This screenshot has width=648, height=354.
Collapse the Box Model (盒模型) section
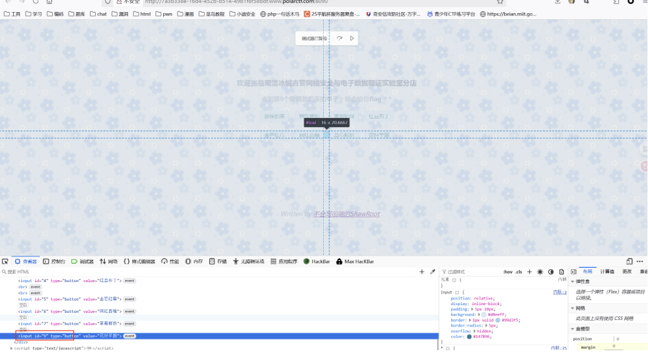coord(573,329)
